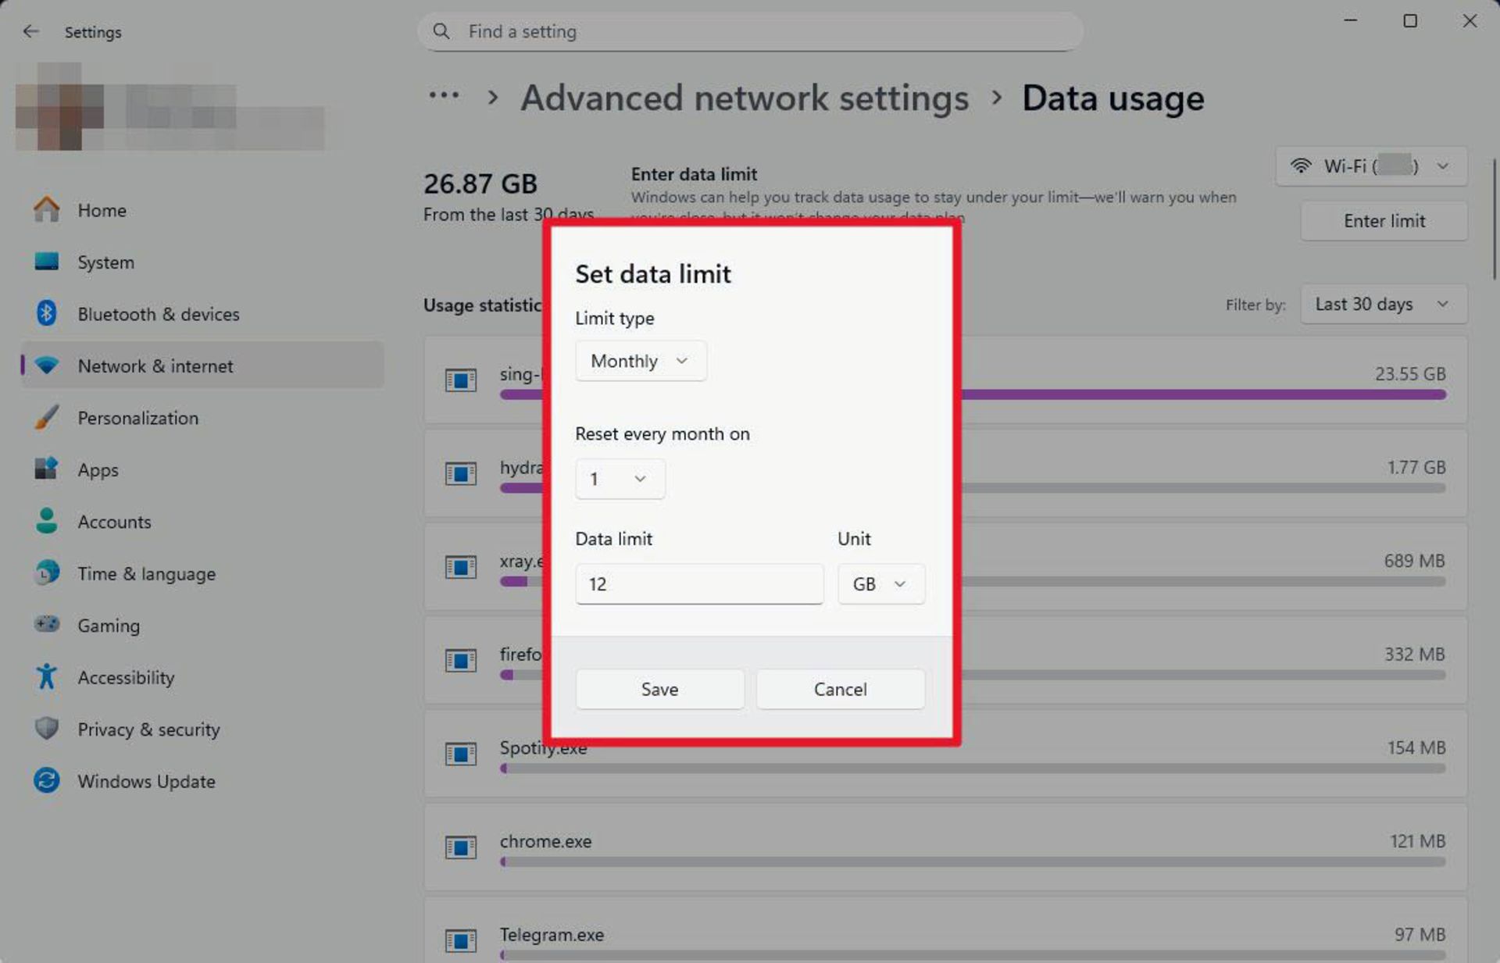Open Bluetooth & devices settings
Image resolution: width=1500 pixels, height=963 pixels.
pos(159,314)
